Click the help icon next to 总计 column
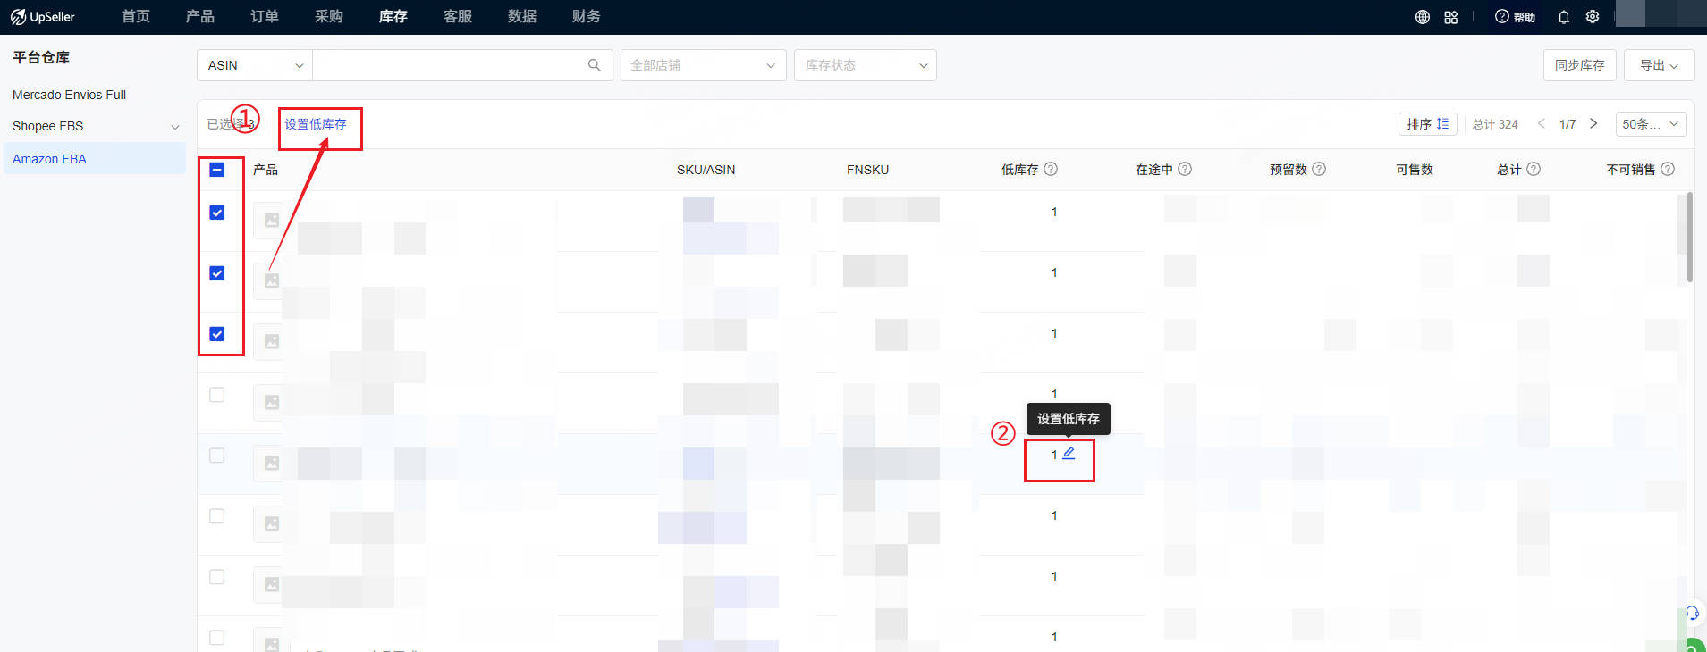 1534,169
